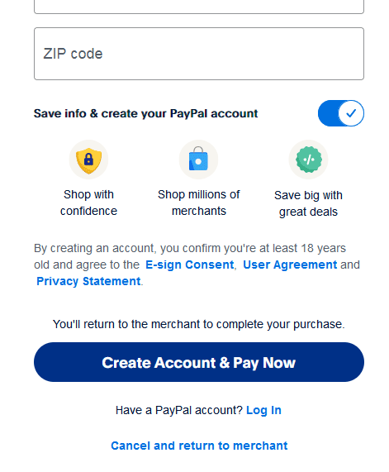Image resolution: width=389 pixels, height=472 pixels.
Task: Click the yellow shield lock icon
Action: point(88,160)
